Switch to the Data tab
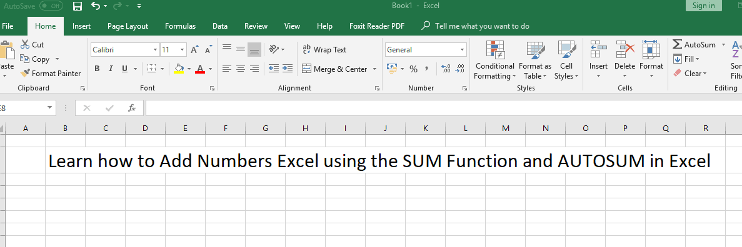The height and width of the screenshot is (247, 742). [220, 26]
